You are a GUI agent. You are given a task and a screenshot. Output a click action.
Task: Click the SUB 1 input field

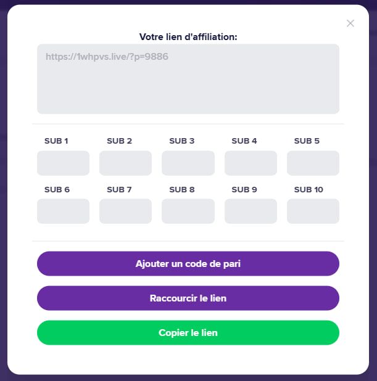pos(63,163)
